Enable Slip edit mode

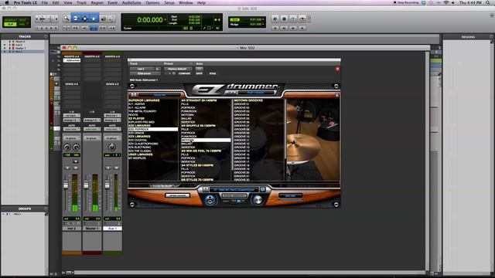click(10, 24)
